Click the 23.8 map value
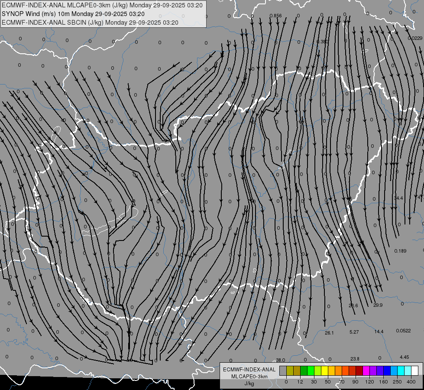Viewport: 424px width, 390px height. pos(355,359)
